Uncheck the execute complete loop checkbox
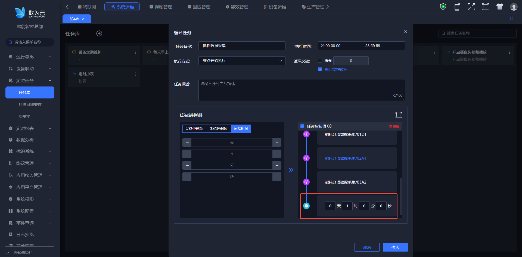 click(x=320, y=69)
